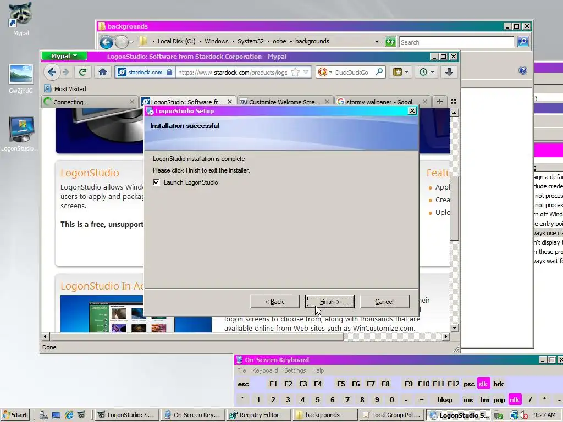Toggle the nlk num lock key
The height and width of the screenshot is (422, 563).
click(515, 400)
